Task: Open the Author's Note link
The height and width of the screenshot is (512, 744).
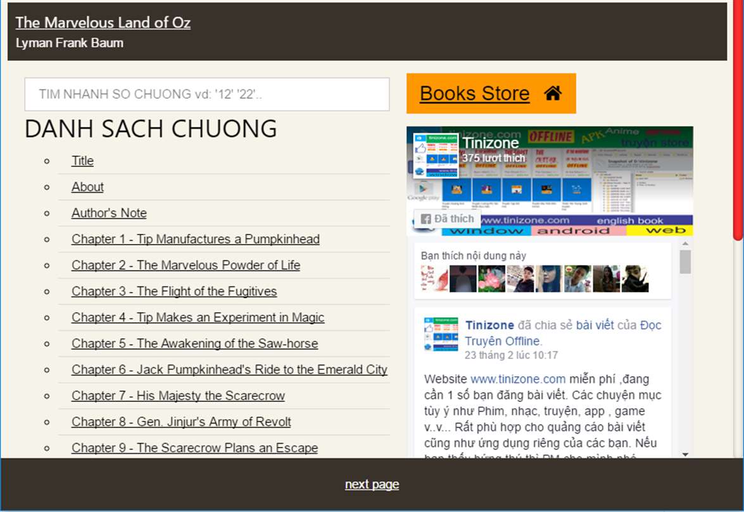Action: tap(109, 212)
